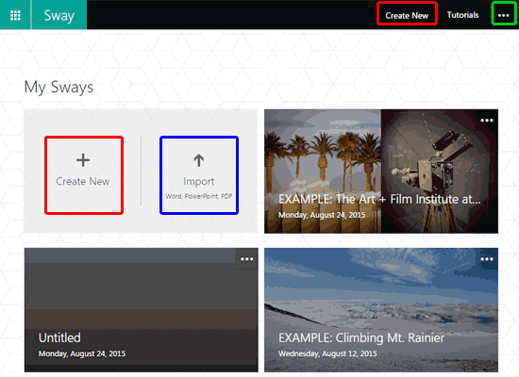Open the Climbing Mt. Rainier example thumbnail
Image resolution: width=519 pixels, height=377 pixels.
pos(381,310)
